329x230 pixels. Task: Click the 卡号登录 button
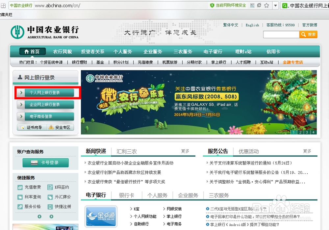[45, 163]
